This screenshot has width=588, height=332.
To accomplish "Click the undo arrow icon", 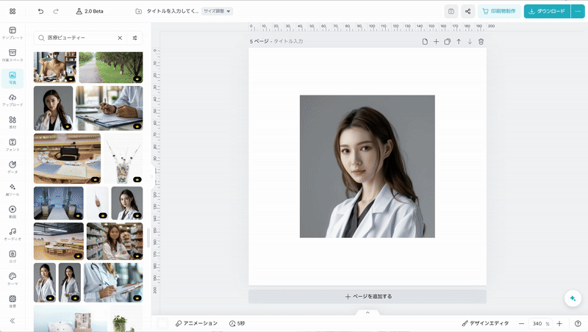I will pos(40,12).
